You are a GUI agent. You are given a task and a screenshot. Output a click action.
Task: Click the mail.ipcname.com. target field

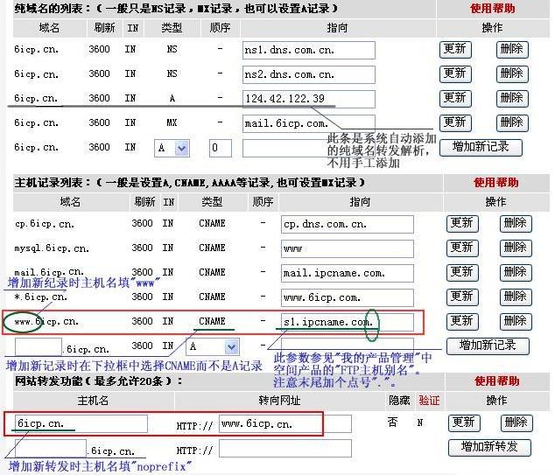(348, 273)
